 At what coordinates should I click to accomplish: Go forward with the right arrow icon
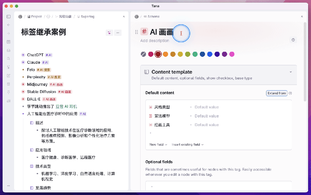coord(8,33)
